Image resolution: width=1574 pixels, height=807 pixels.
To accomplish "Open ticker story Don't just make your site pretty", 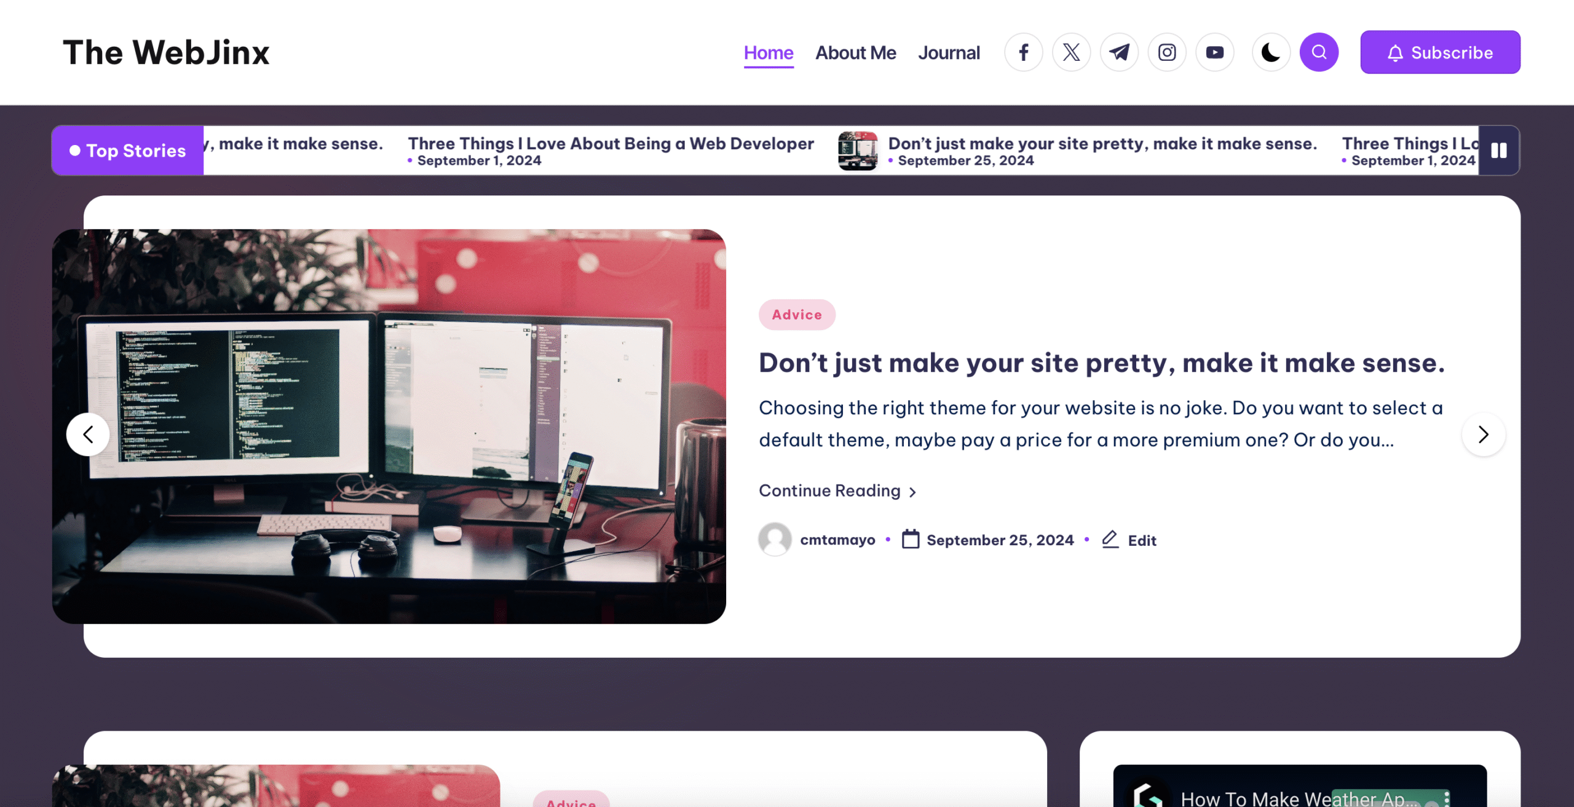I will (1102, 143).
